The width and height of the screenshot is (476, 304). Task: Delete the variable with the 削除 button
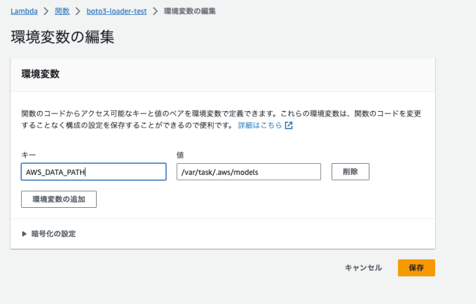pyautogui.click(x=350, y=172)
